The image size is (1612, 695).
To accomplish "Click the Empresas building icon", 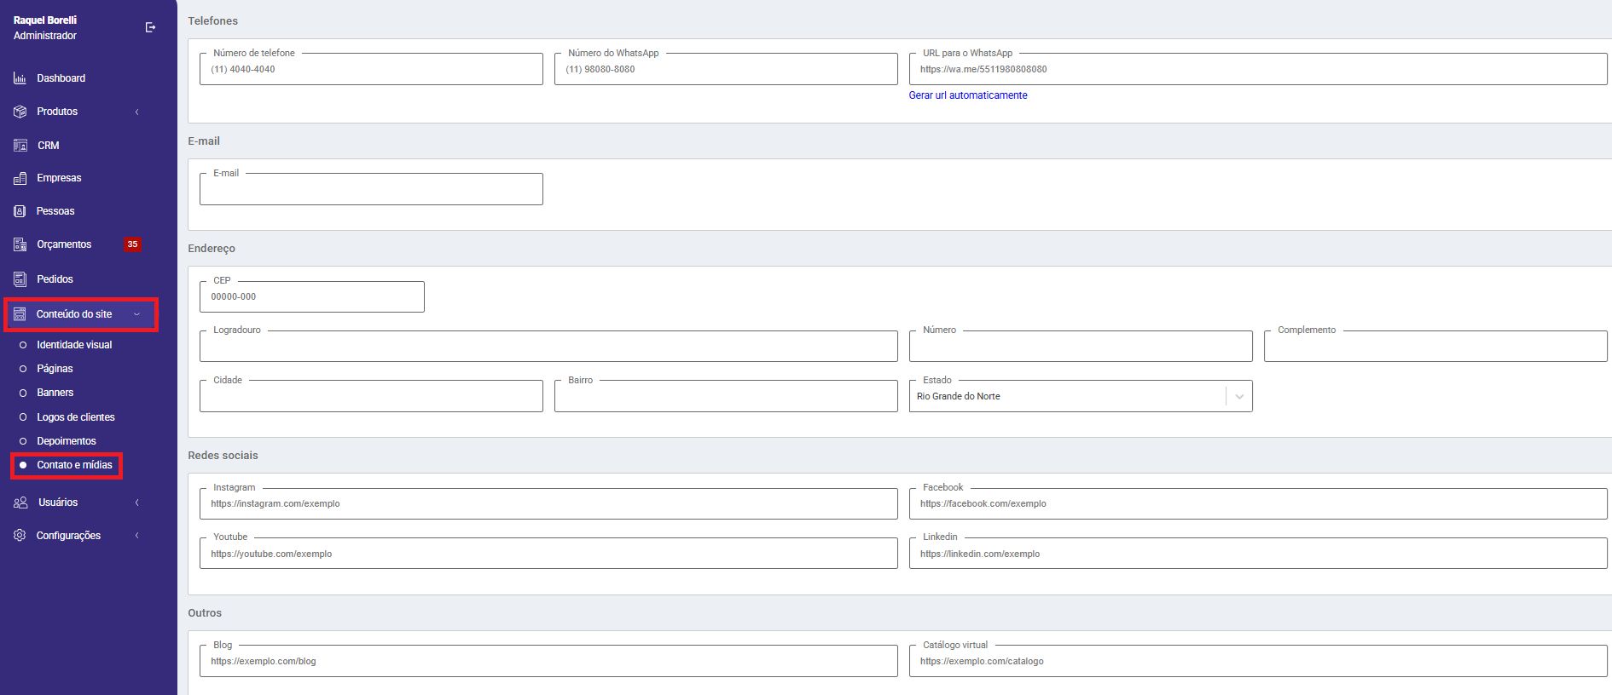I will [x=20, y=178].
